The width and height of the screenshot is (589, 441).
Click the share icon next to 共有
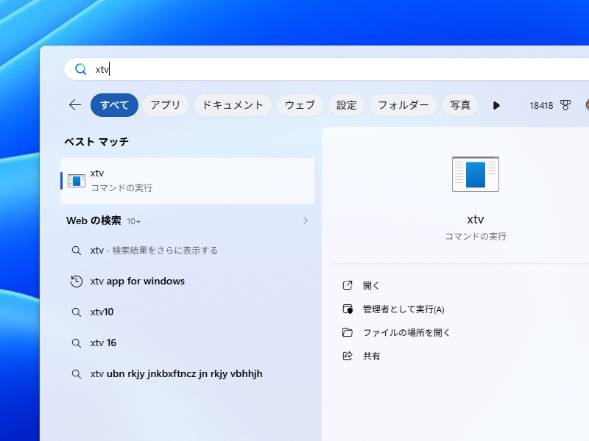tap(348, 356)
